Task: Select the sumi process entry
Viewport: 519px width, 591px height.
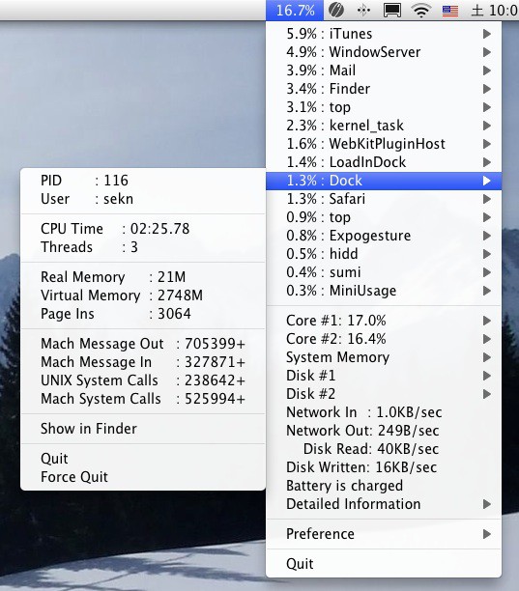Action: point(384,272)
